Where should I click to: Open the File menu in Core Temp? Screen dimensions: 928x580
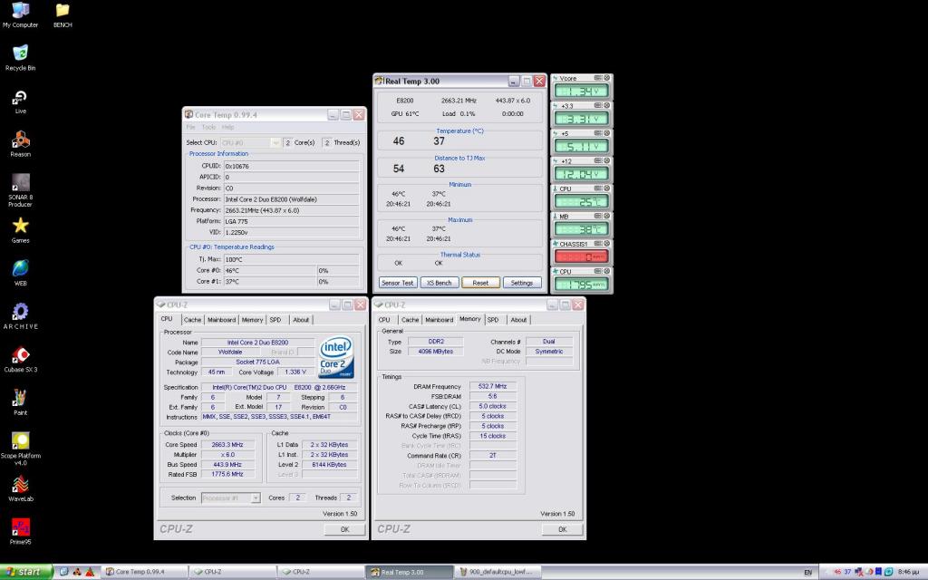pos(190,127)
